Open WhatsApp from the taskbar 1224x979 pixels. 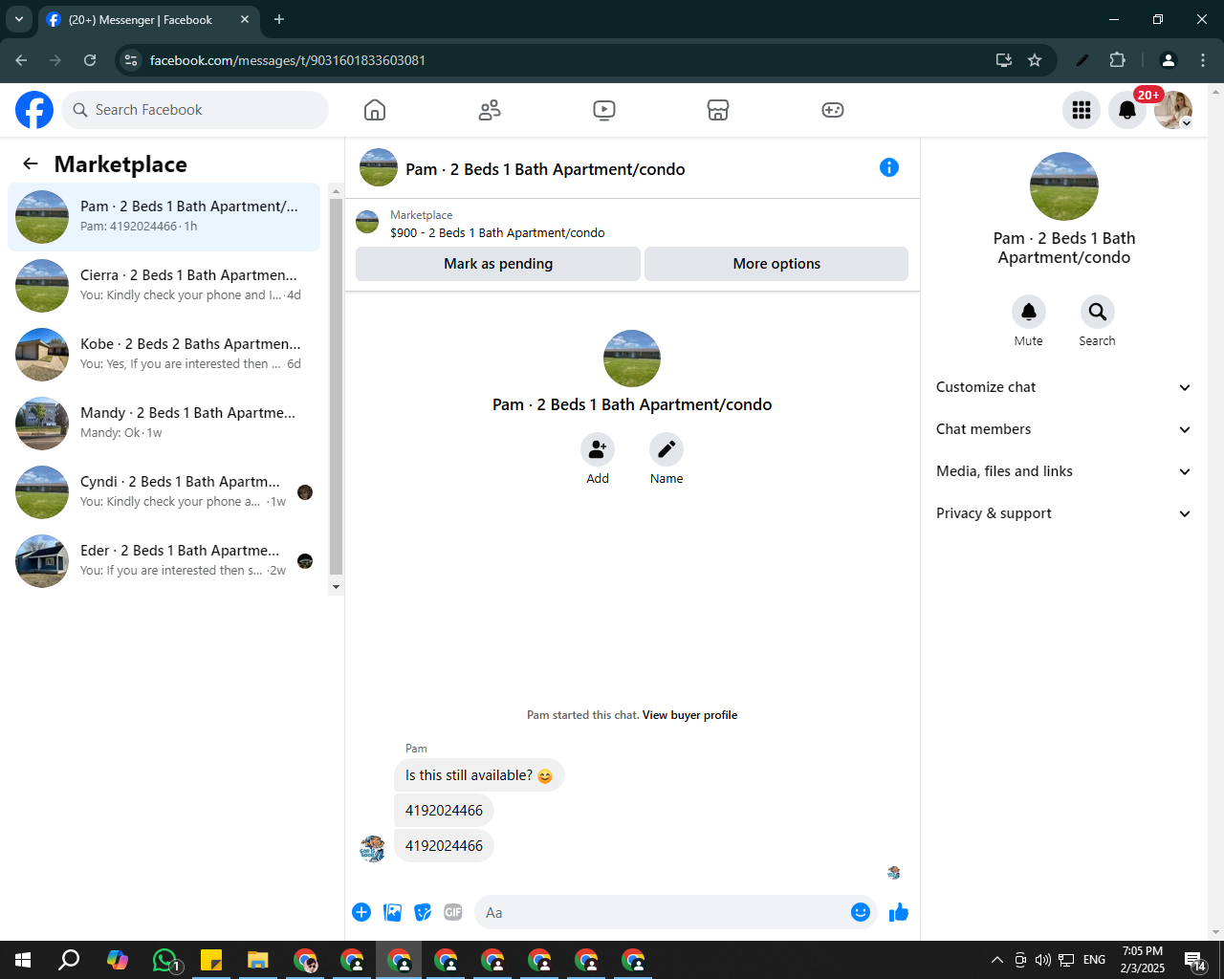[x=165, y=960]
